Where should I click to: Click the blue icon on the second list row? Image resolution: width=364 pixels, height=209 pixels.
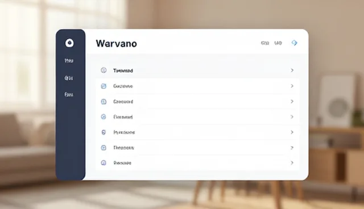[104, 86]
